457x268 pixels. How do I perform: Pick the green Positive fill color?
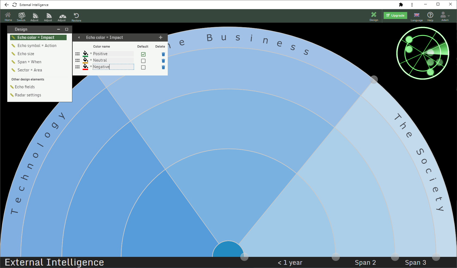click(x=85, y=54)
